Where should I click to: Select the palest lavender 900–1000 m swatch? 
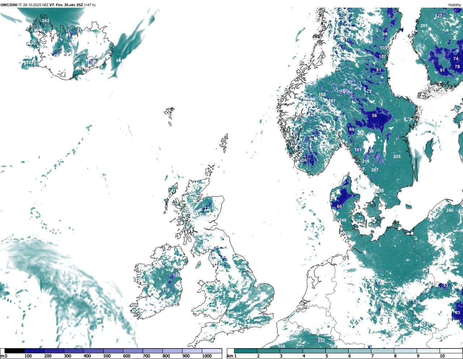coord(192,351)
